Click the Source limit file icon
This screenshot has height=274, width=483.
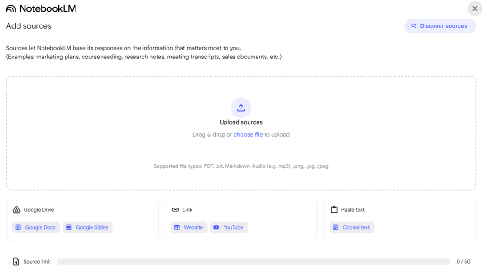click(x=16, y=262)
